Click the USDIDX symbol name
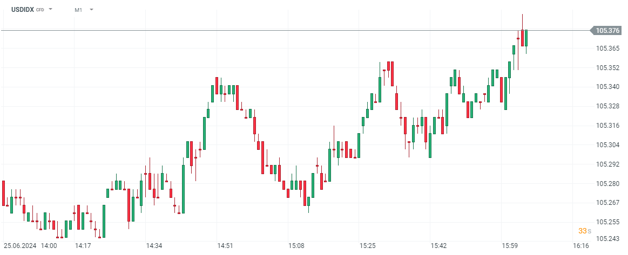Screen dimensions: 628x255 pos(22,10)
